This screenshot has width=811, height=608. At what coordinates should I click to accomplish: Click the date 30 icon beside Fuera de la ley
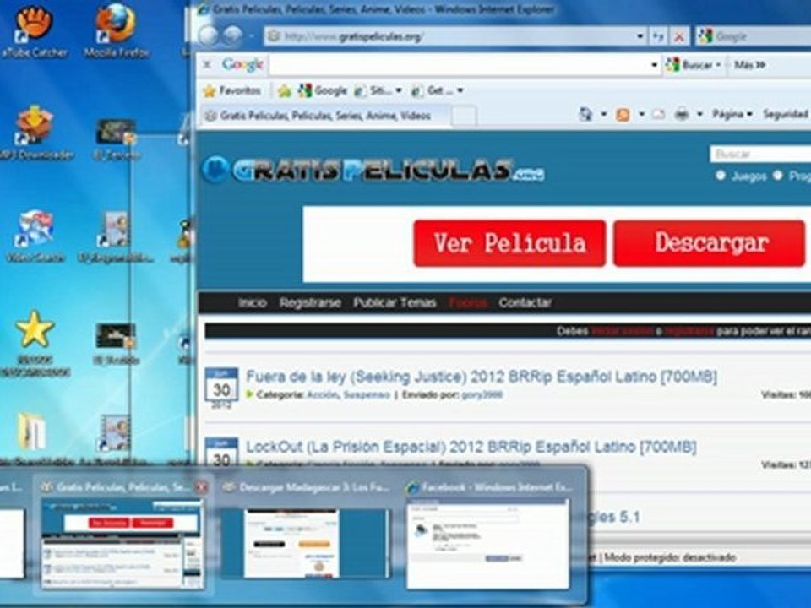(221, 385)
